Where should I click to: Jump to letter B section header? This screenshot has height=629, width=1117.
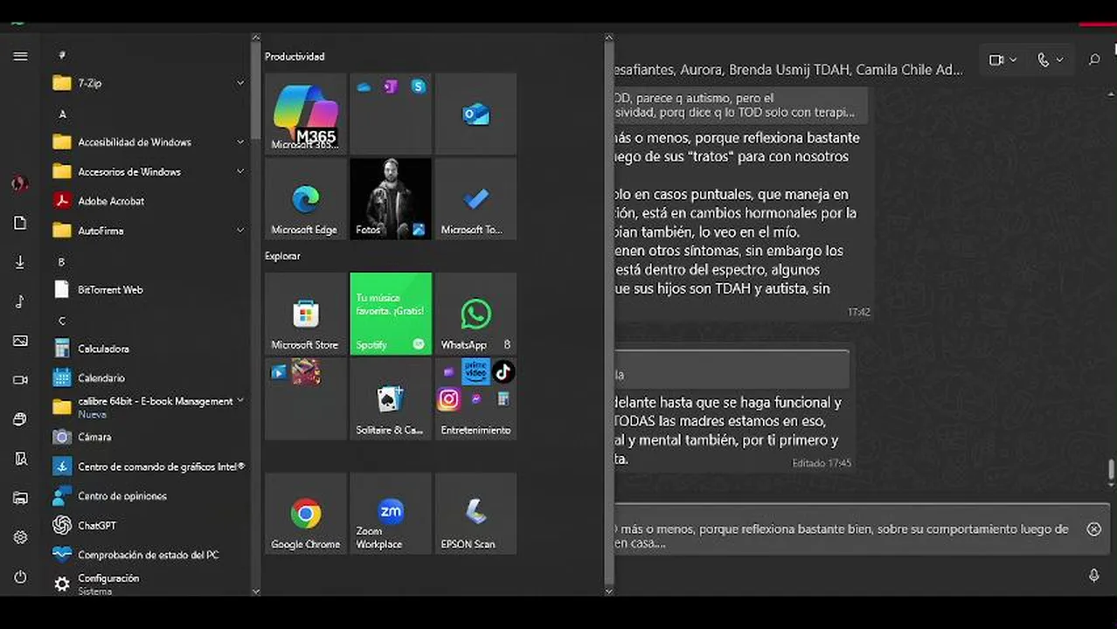point(62,262)
